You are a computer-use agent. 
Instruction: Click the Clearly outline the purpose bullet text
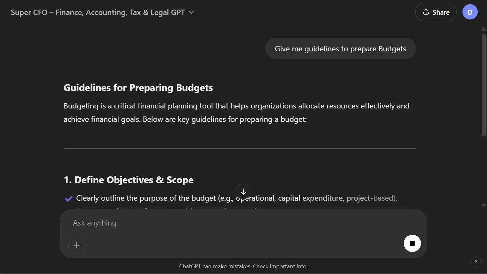[237, 198]
